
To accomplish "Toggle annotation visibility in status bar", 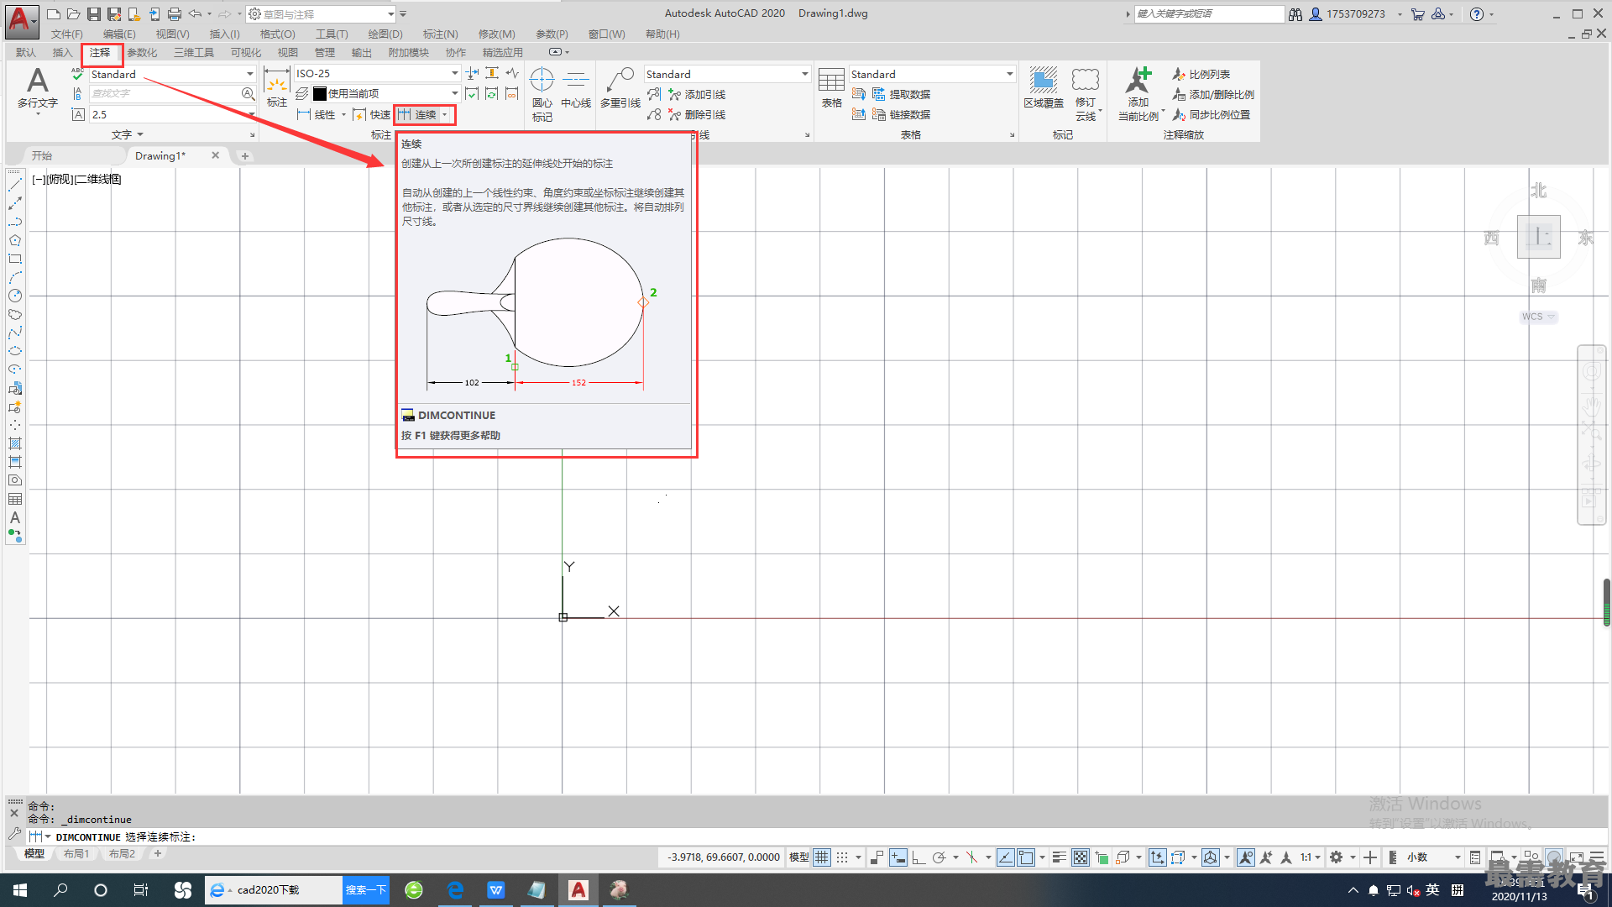I will click(1246, 857).
